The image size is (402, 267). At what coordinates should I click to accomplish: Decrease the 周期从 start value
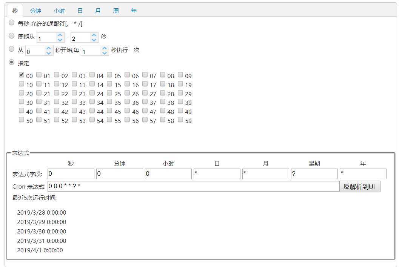tap(60, 40)
